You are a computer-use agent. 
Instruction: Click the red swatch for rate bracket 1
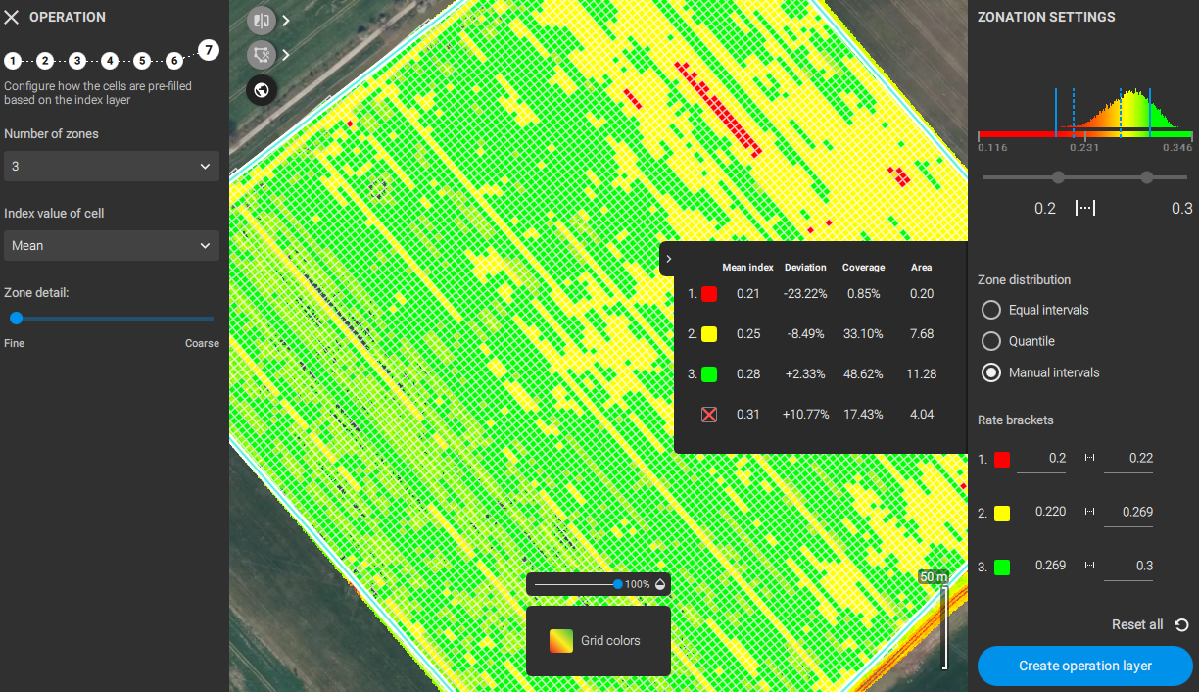pyautogui.click(x=1001, y=458)
